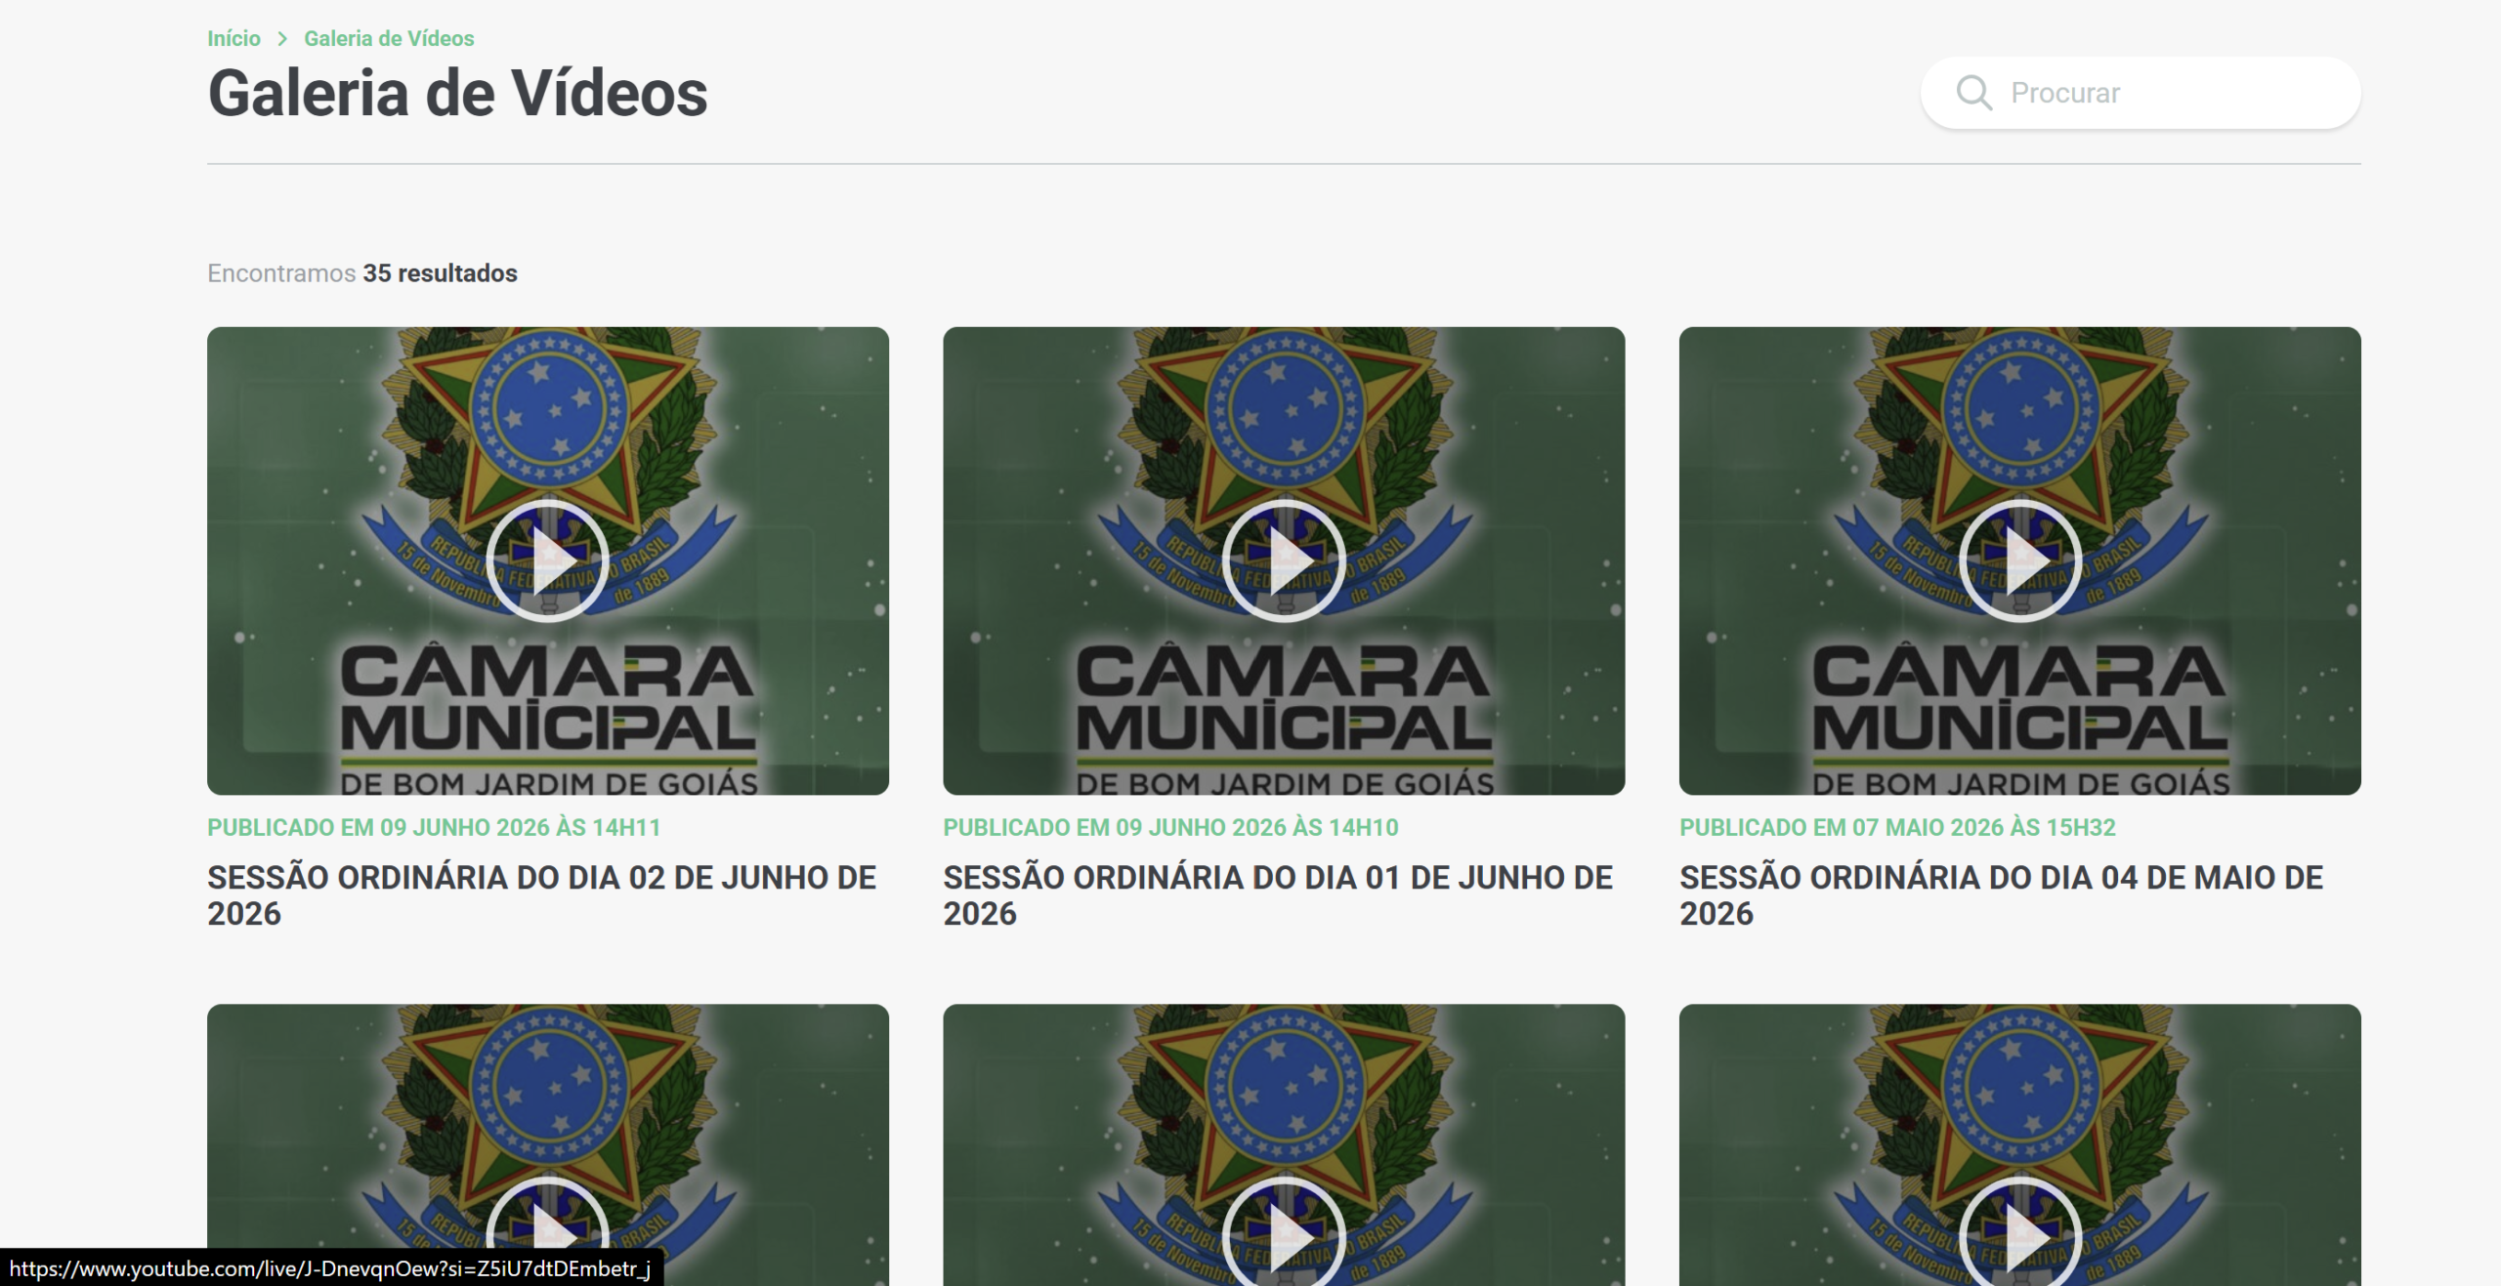This screenshot has width=2501, height=1286.
Task: Click the 09 Junho 14H10 publication date
Action: coord(1170,828)
